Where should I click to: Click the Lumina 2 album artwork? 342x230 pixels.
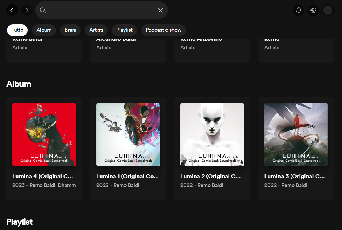click(x=212, y=134)
